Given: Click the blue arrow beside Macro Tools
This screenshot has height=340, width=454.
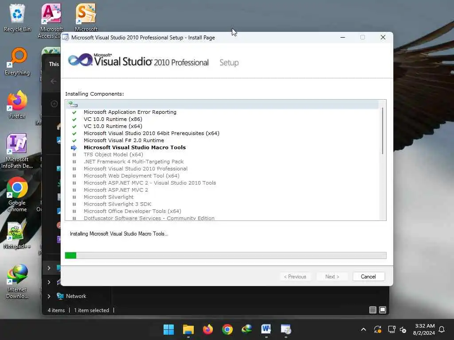Looking at the screenshot, I should (74, 148).
